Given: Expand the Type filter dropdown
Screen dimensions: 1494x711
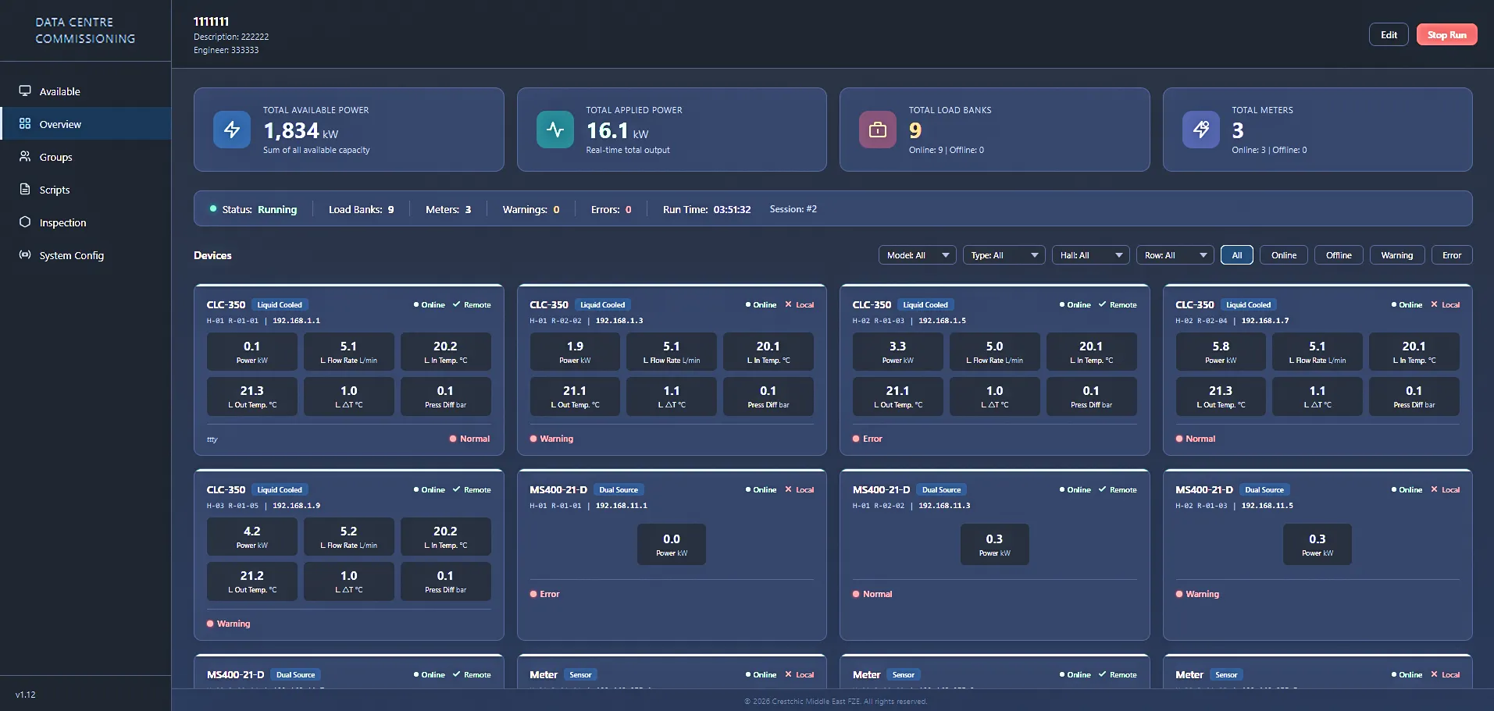Looking at the screenshot, I should coord(1003,255).
